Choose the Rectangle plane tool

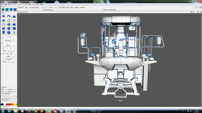point(14,24)
